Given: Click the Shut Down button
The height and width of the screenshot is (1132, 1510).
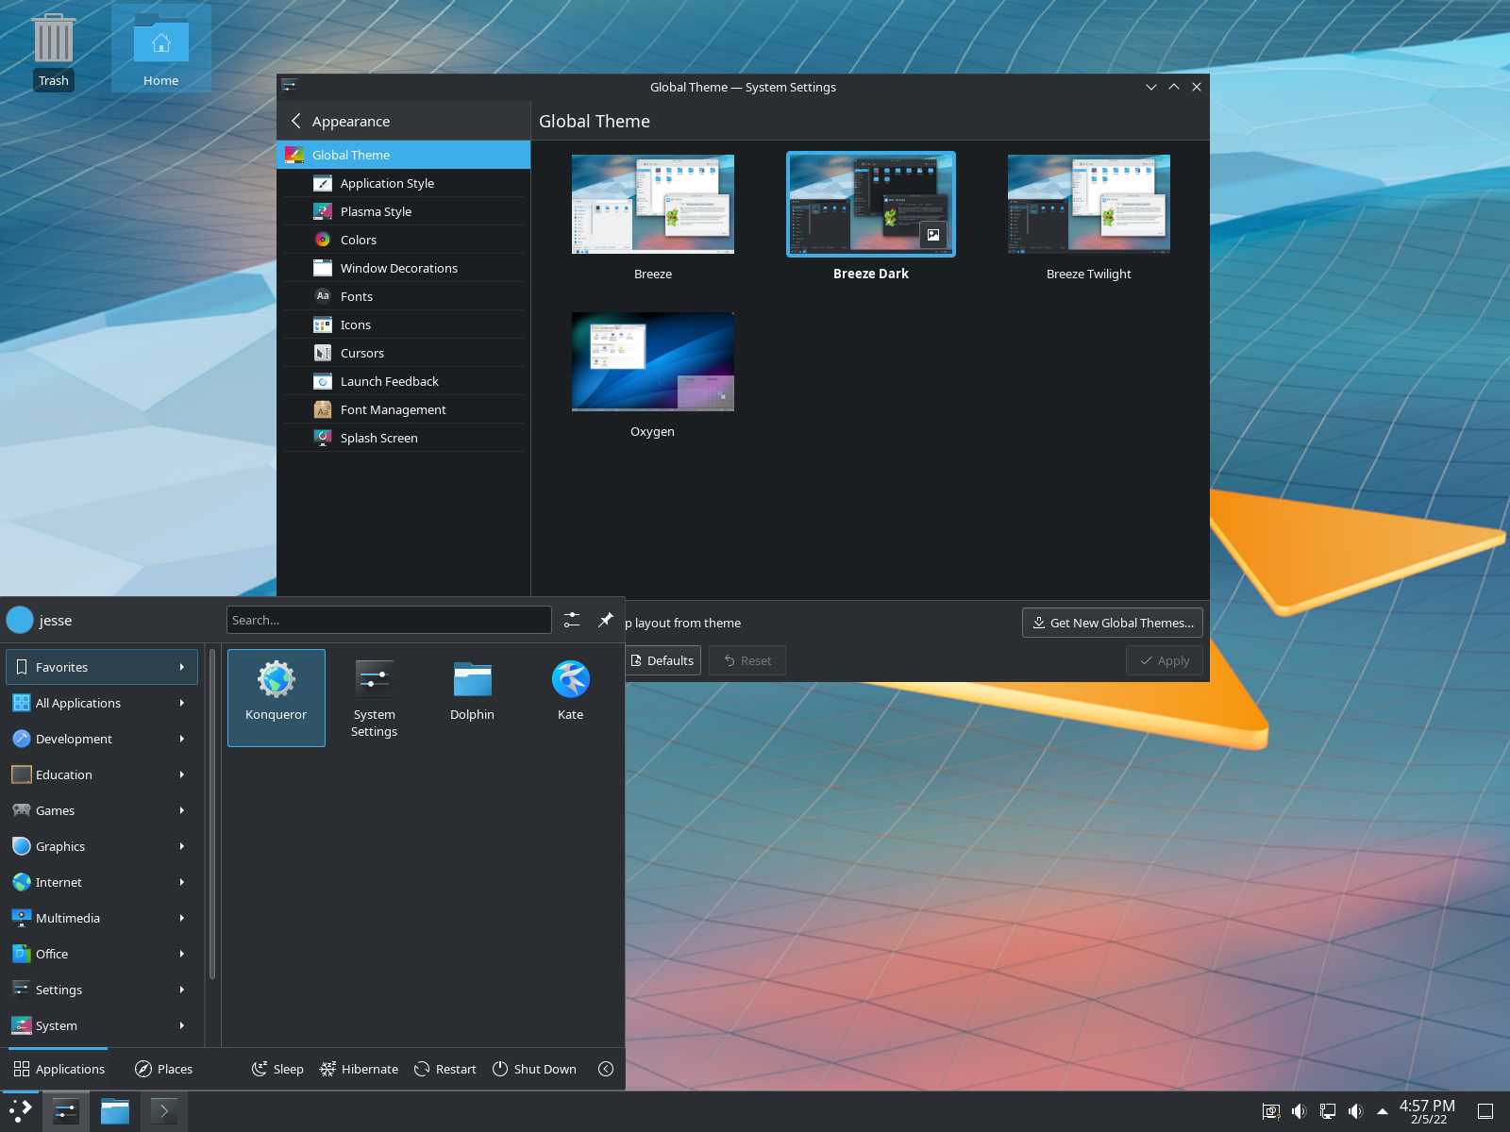Looking at the screenshot, I should pos(534,1069).
